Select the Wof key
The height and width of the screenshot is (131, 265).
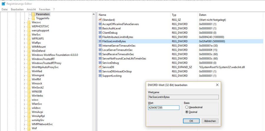(x=34, y=128)
